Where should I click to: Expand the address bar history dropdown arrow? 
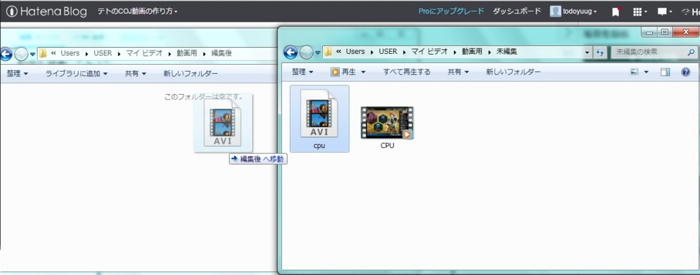(587, 52)
